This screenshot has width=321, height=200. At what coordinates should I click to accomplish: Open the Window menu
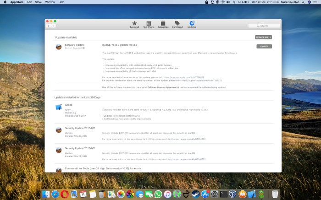pos(50,2)
